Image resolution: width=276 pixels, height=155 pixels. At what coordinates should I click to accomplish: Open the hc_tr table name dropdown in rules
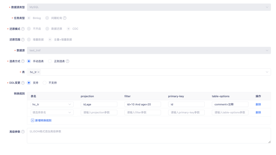click(x=52, y=104)
